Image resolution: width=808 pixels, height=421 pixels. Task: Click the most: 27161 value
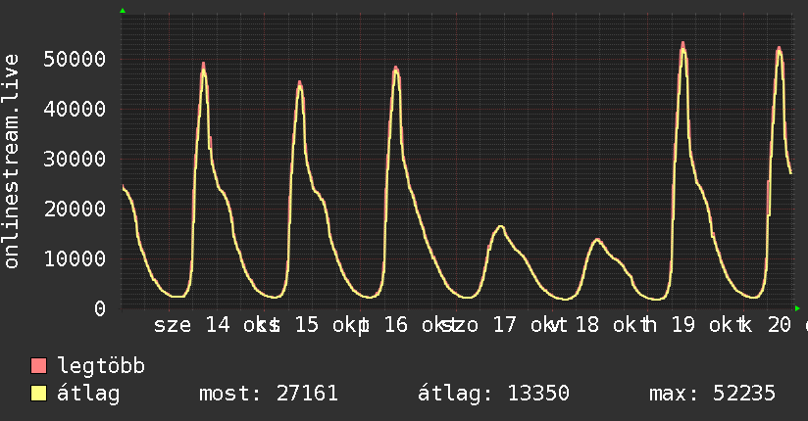tap(269, 394)
